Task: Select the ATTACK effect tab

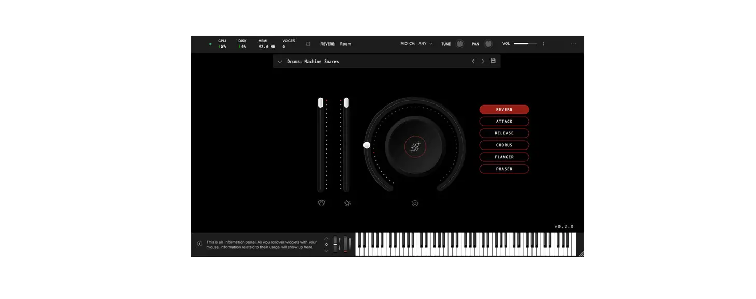Action: coord(504,121)
